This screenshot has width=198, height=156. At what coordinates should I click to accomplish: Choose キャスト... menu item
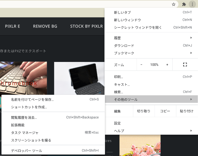coord(151,84)
